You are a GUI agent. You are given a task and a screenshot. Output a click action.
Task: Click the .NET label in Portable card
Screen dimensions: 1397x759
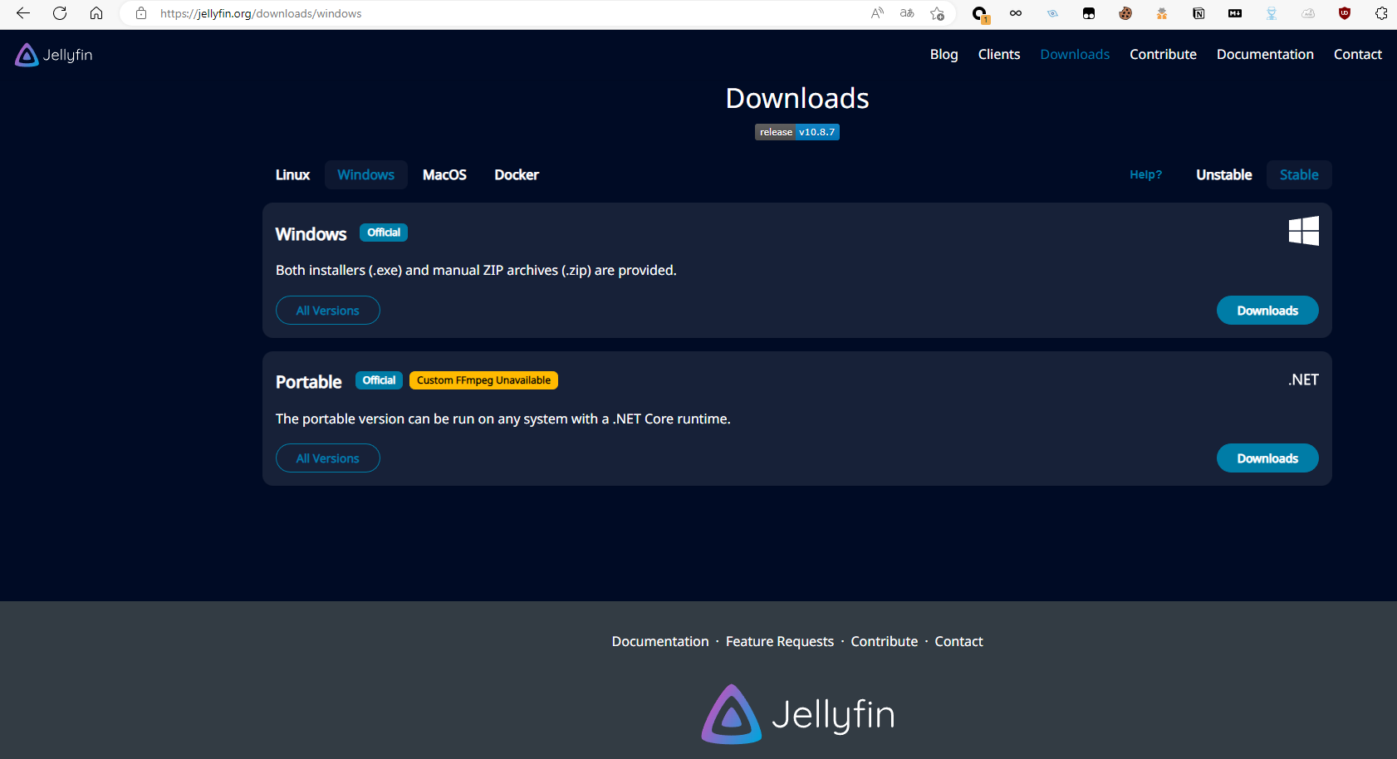(1303, 379)
